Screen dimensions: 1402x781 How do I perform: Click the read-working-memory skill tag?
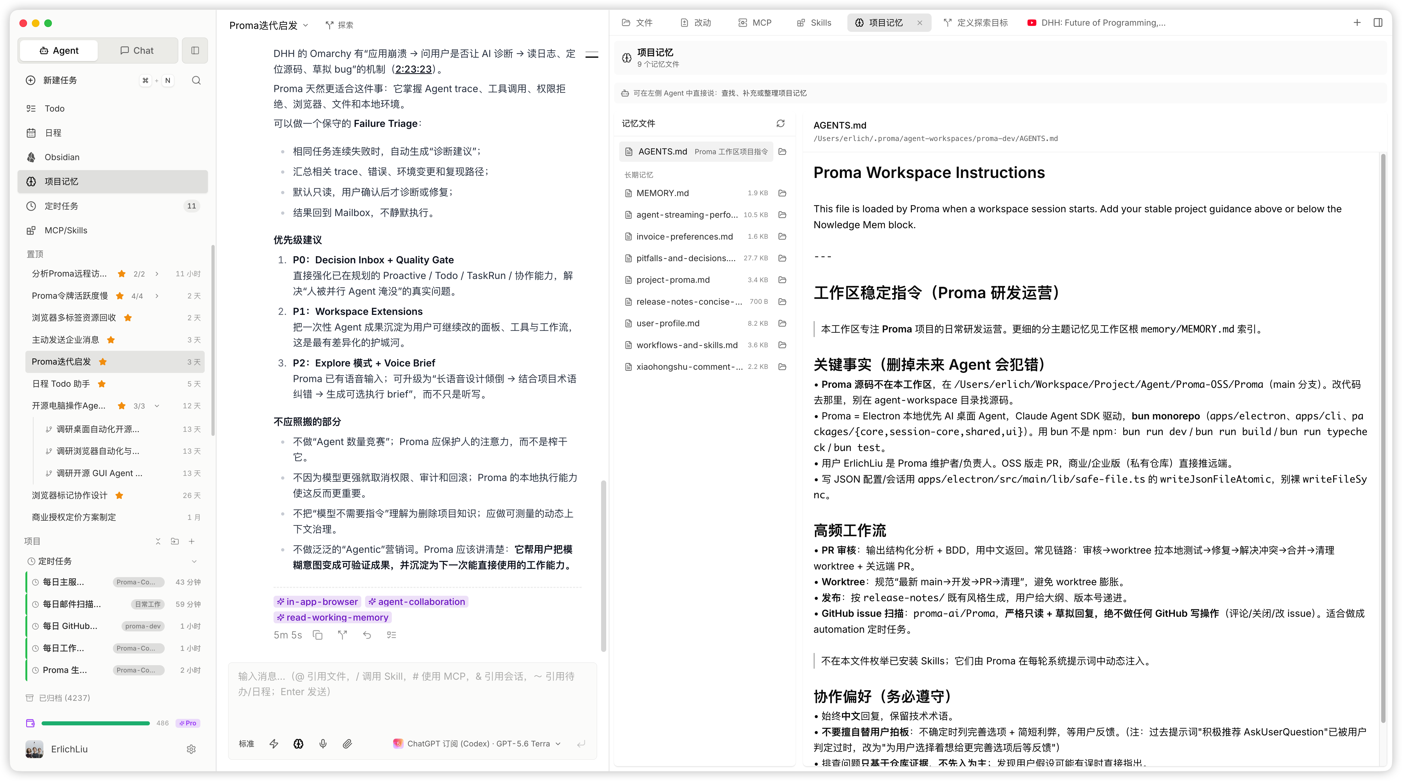pyautogui.click(x=332, y=617)
